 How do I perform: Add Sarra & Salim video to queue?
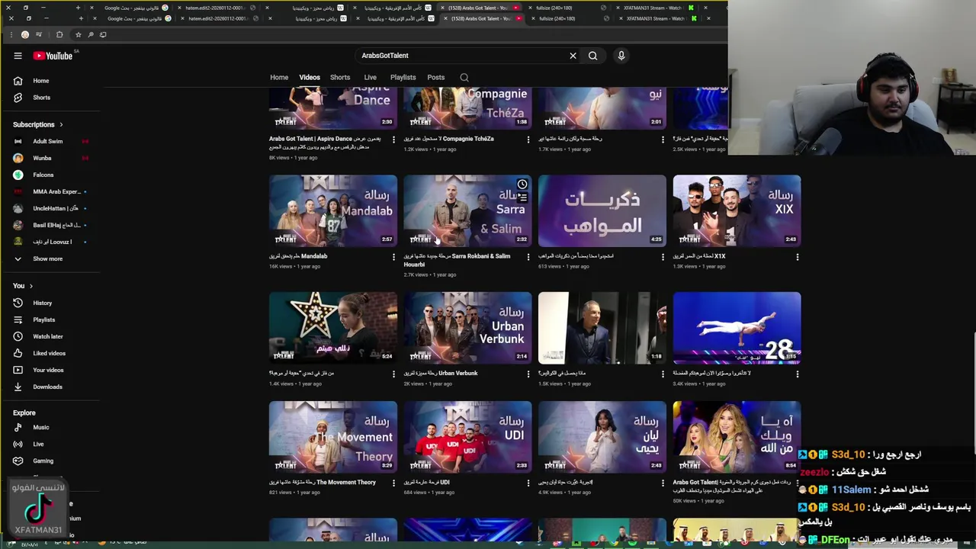[x=522, y=197]
